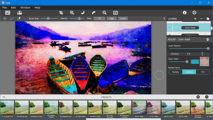Click the Layer Opacity slider handle
Image resolution: width=213 pixels, height=120 pixels.
click(208, 49)
